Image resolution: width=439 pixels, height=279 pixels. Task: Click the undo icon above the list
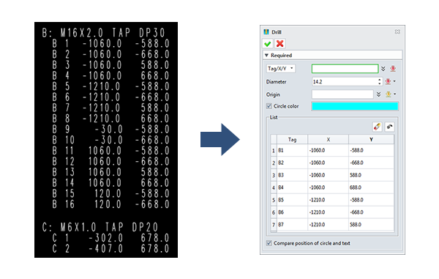tap(389, 127)
